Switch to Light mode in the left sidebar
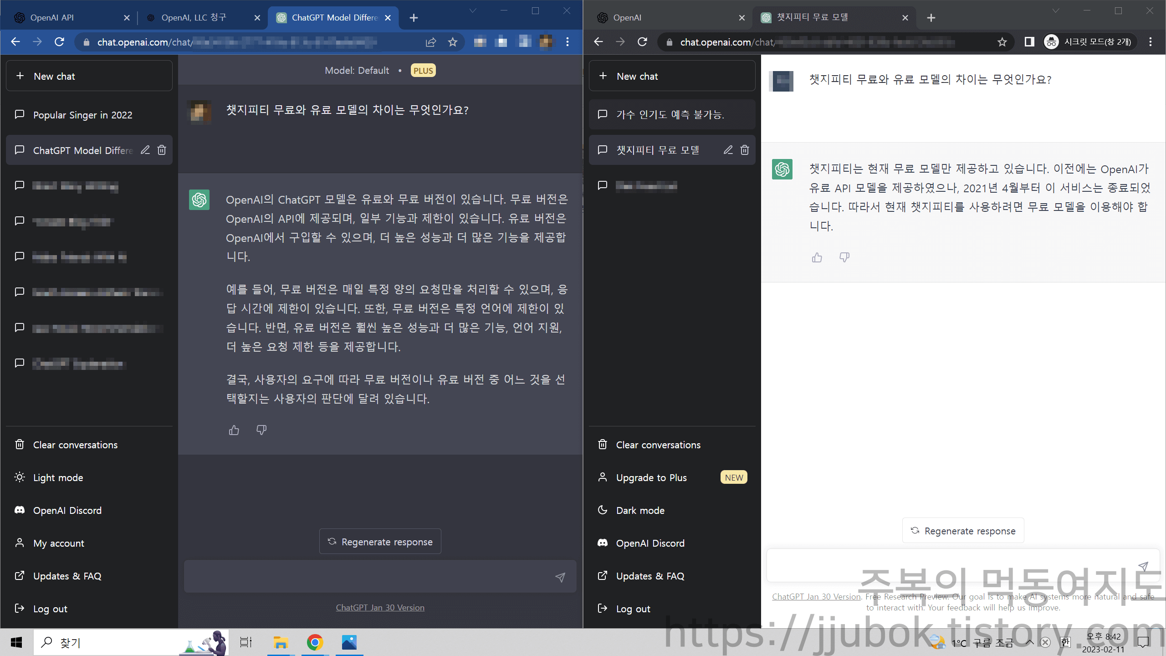Viewport: 1166px width, 656px height. [x=58, y=477]
